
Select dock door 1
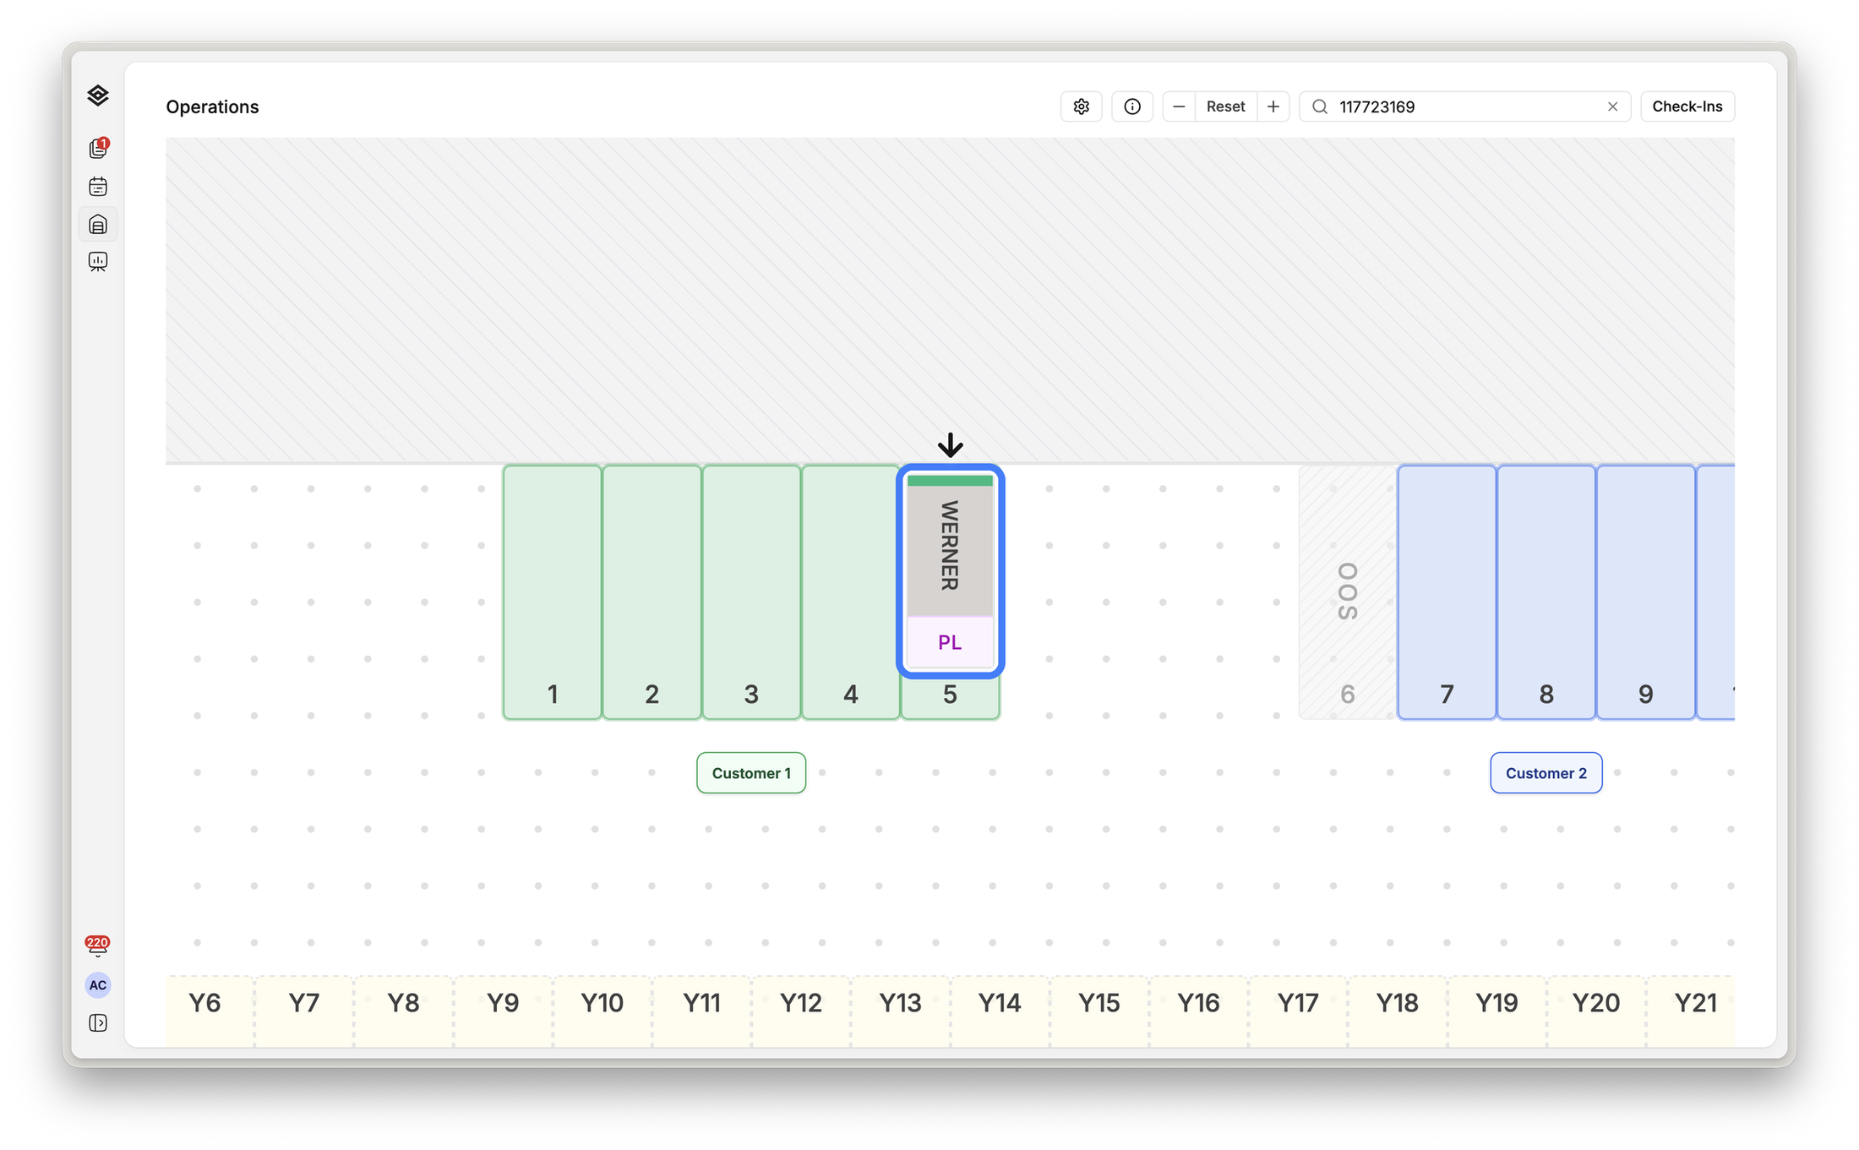click(553, 592)
